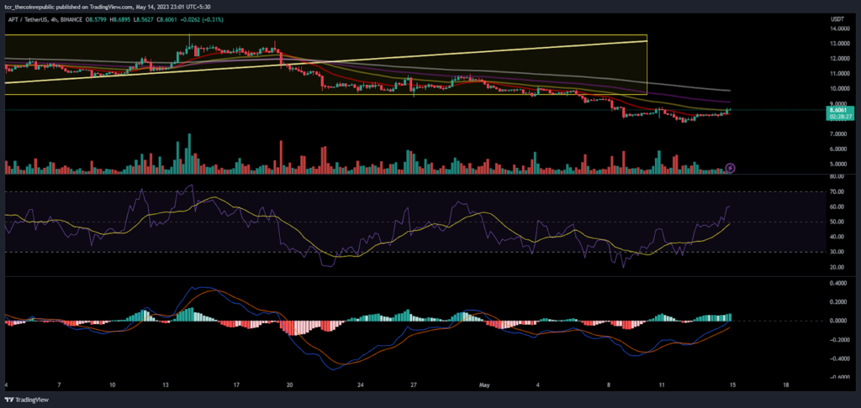Viewport: 861px width, 408px height.
Task: Click the green current price tag 8.6061
Action: [x=838, y=110]
